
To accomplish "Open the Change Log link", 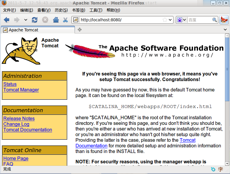I will tap(16, 124).
